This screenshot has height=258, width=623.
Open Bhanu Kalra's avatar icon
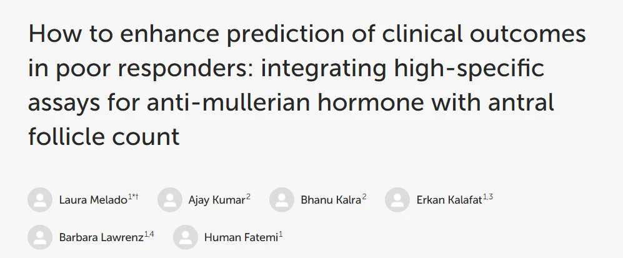282,200
